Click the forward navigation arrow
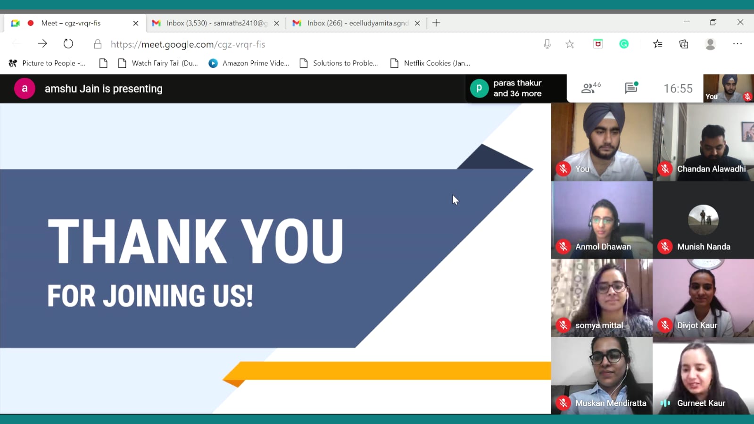Image resolution: width=754 pixels, height=424 pixels. tap(42, 44)
